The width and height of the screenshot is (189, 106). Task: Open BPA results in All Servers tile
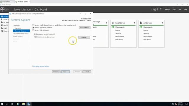point(147,40)
